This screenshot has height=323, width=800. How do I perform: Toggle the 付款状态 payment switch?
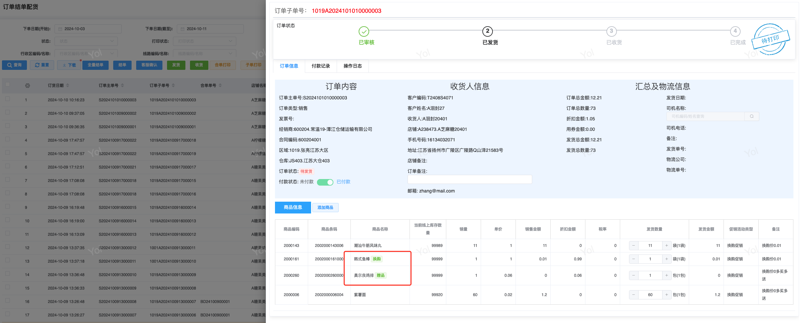(325, 182)
